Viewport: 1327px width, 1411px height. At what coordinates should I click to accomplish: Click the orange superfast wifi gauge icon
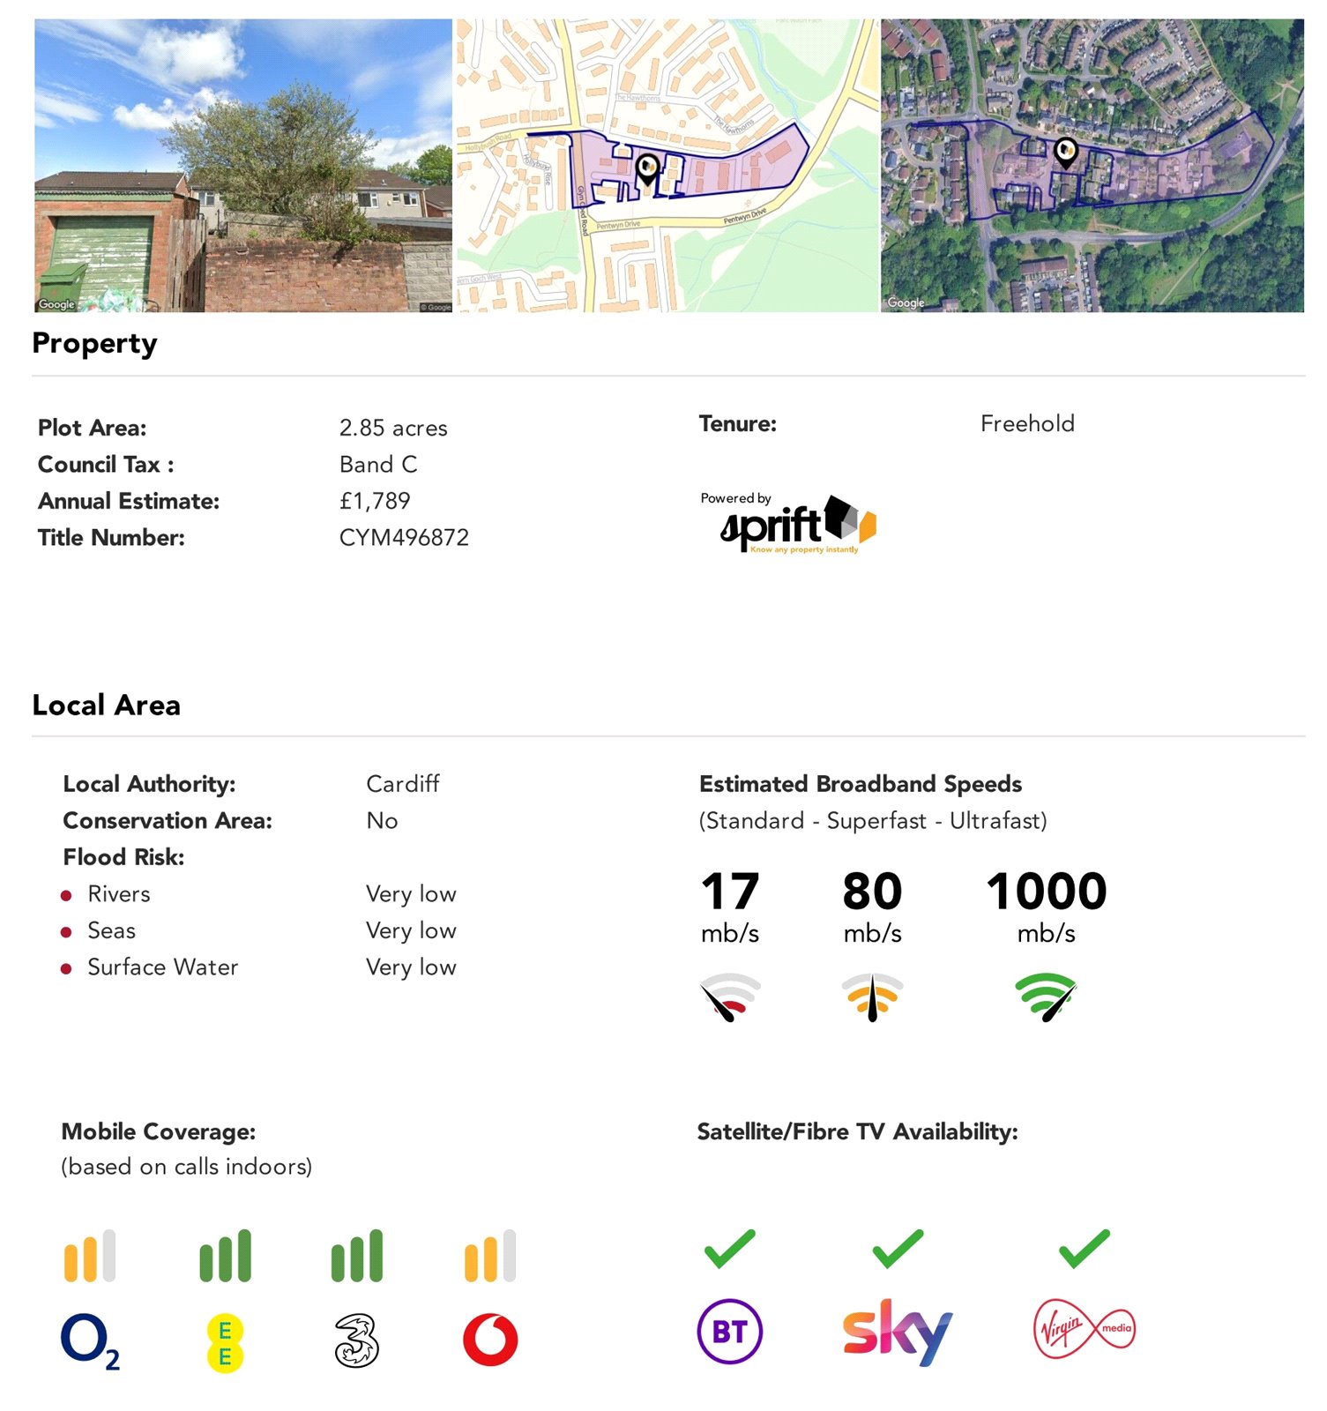click(x=872, y=997)
